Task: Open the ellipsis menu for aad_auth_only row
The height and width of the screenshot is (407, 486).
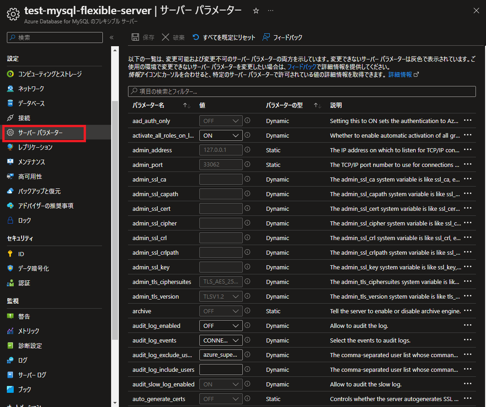Action: pos(468,120)
